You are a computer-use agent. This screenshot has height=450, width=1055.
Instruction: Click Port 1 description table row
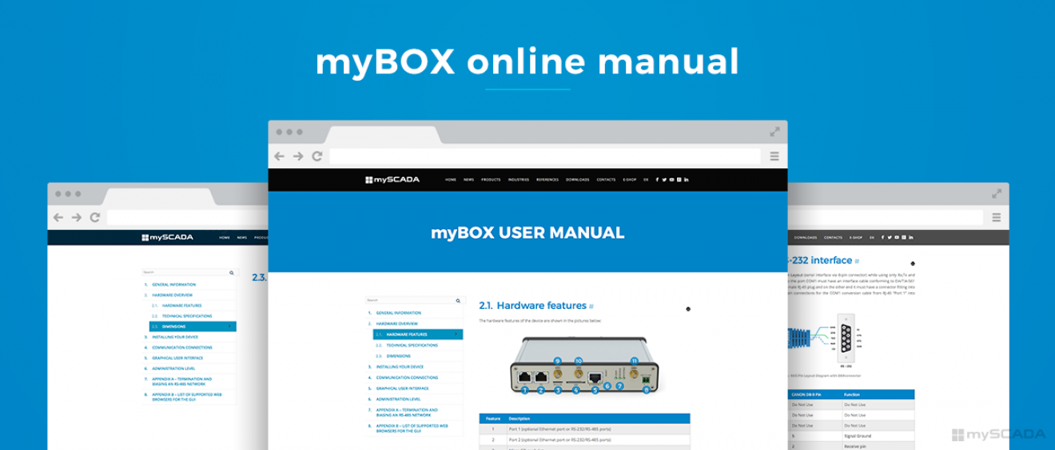tap(585, 428)
